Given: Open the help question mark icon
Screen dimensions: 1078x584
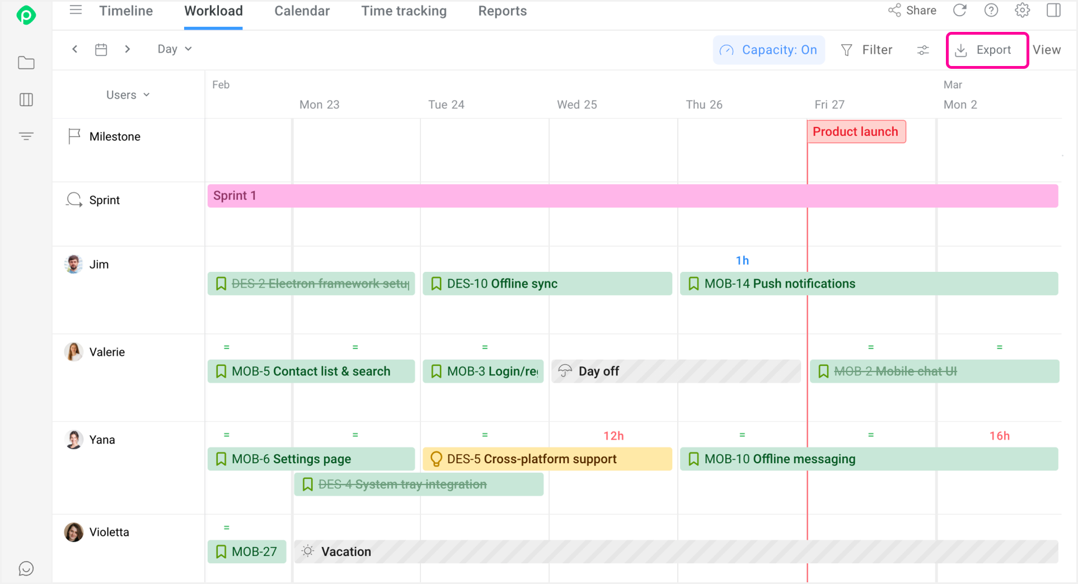Looking at the screenshot, I should click(x=991, y=10).
